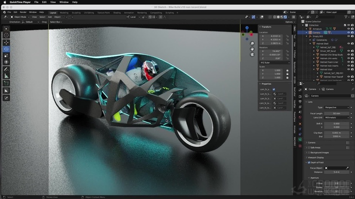
Task: Open the lens Type Perspective dropdown
Action: (337, 107)
